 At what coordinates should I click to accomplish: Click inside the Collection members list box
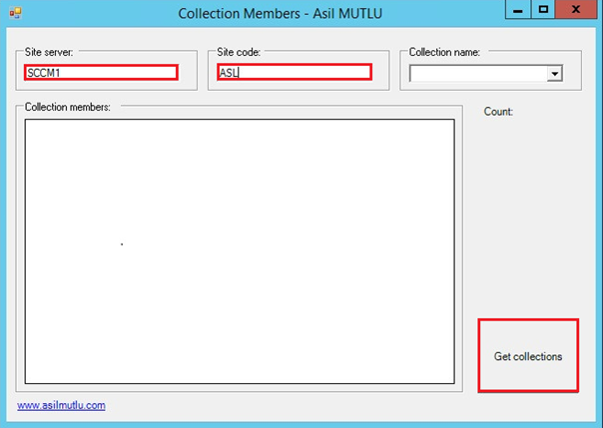click(x=240, y=251)
